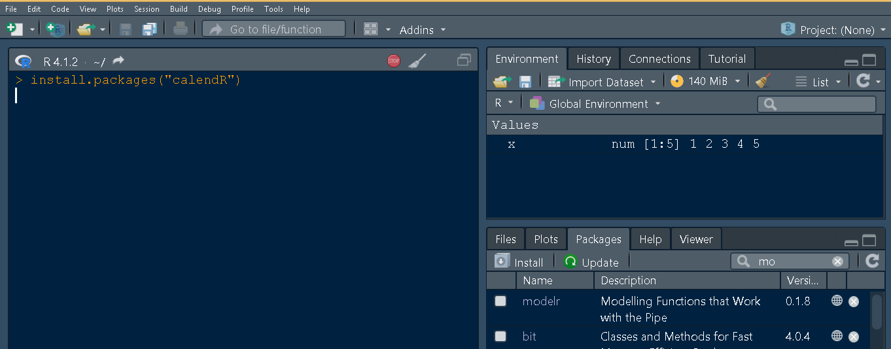Clear environment objects with broom icon
The width and height of the screenshot is (891, 349).
[x=763, y=81]
